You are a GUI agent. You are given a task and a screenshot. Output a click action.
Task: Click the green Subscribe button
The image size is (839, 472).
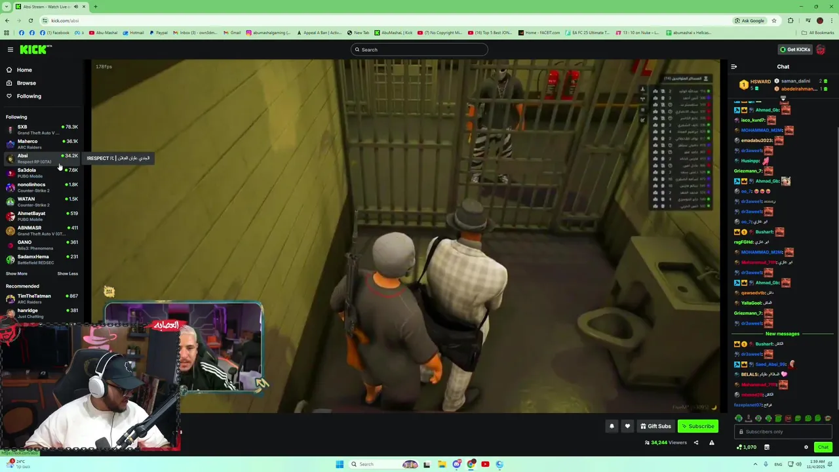pos(698,426)
